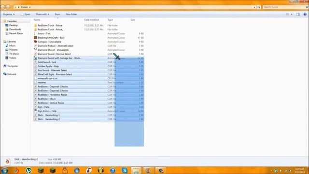Click the Open toolbar button

pyautogui.click(x=26, y=14)
